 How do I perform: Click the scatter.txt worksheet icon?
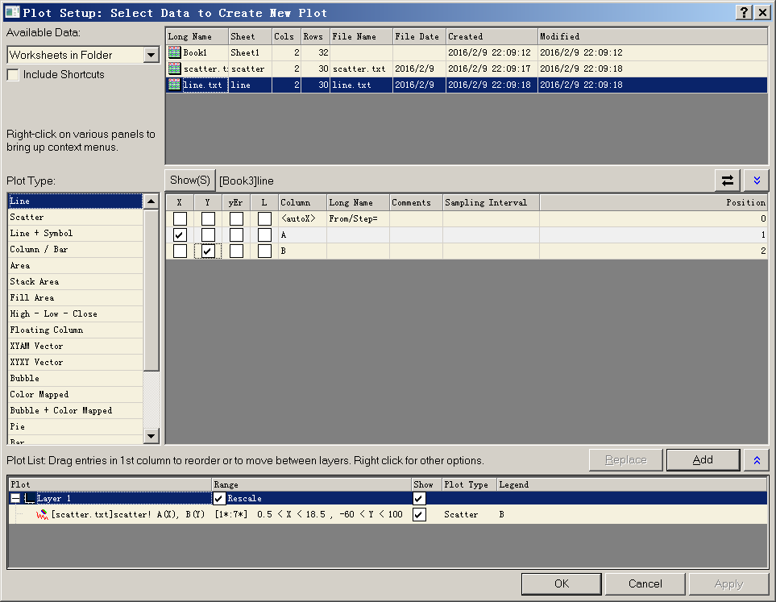coord(174,69)
